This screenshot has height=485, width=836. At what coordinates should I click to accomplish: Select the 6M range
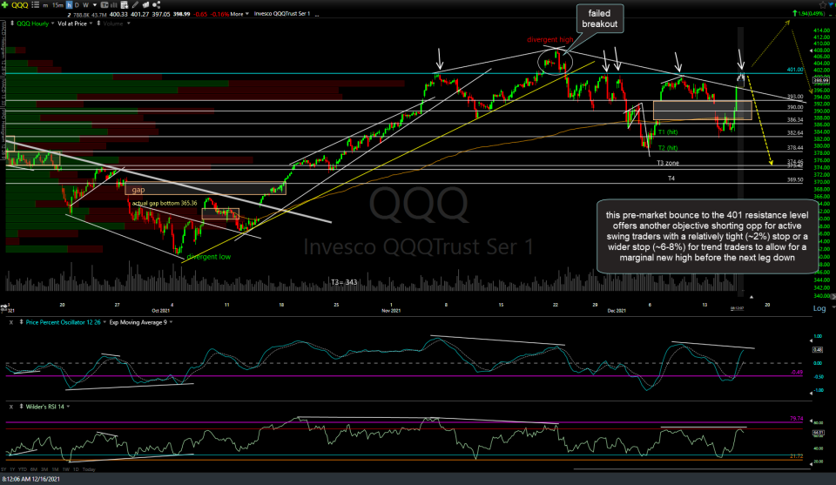point(34,469)
